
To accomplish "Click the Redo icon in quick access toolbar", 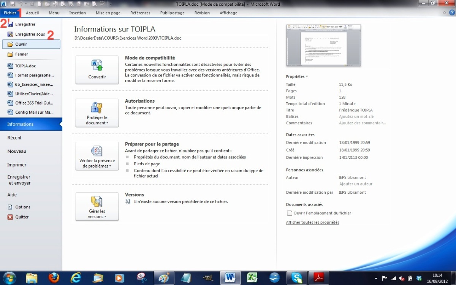I will pyautogui.click(x=32, y=4).
